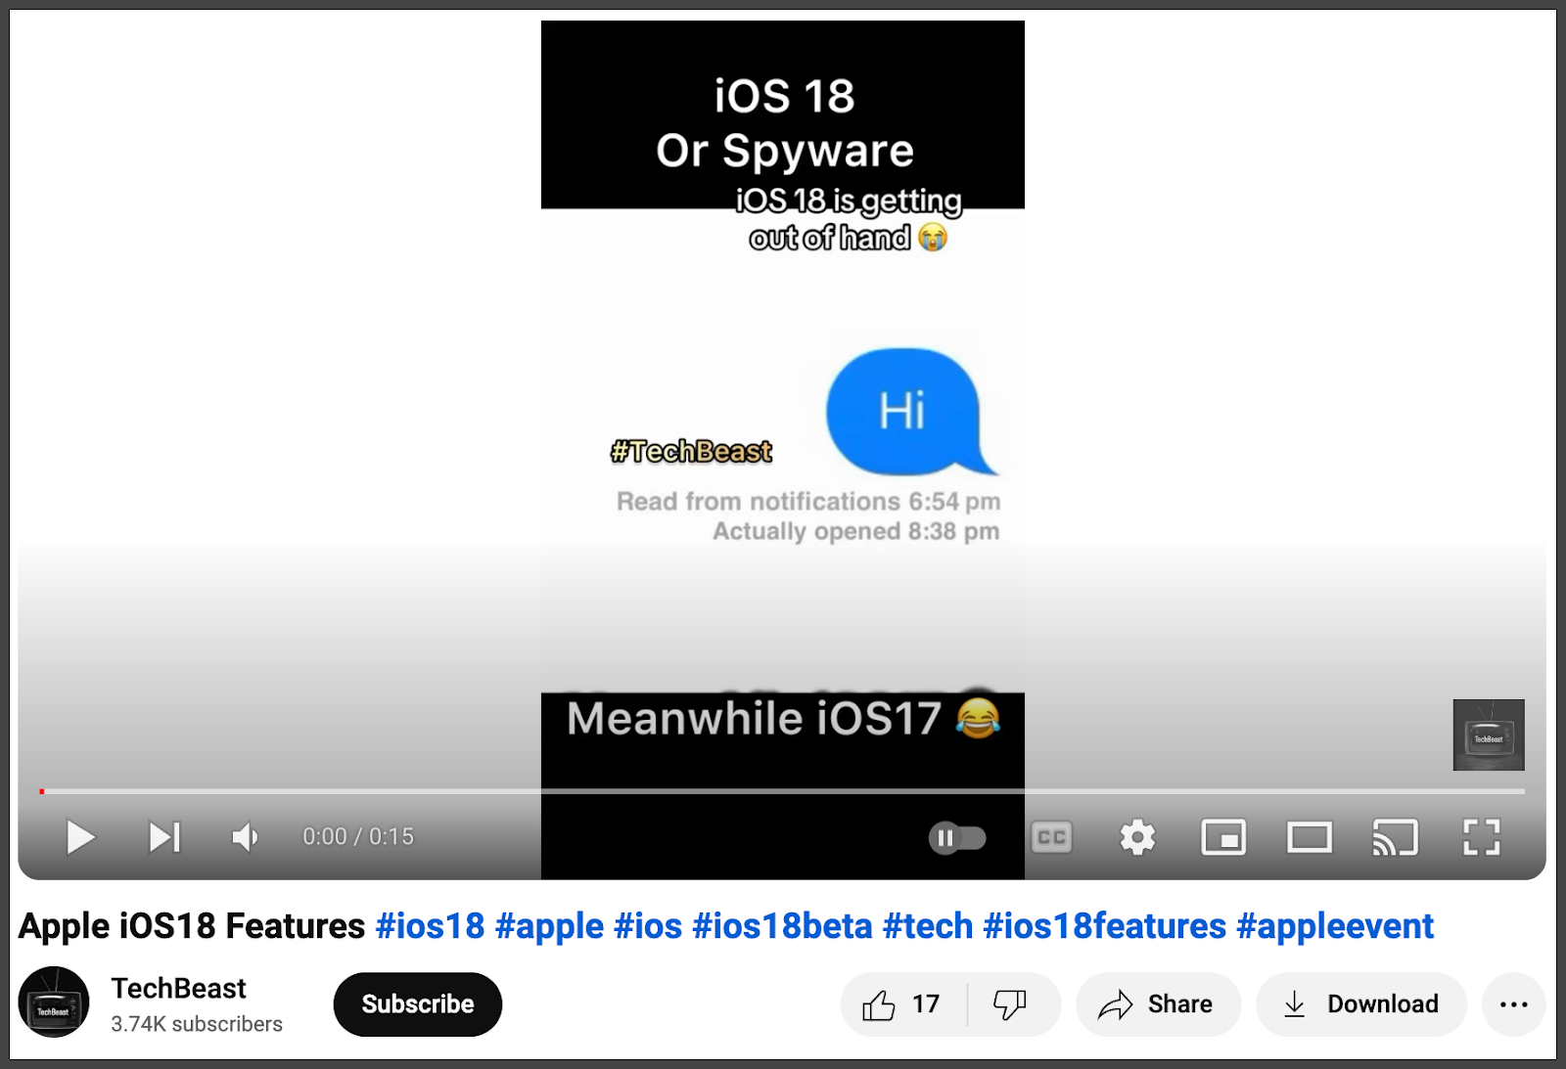Image resolution: width=1566 pixels, height=1069 pixels.
Task: Open the #tech hashtag link
Action: 928,926
